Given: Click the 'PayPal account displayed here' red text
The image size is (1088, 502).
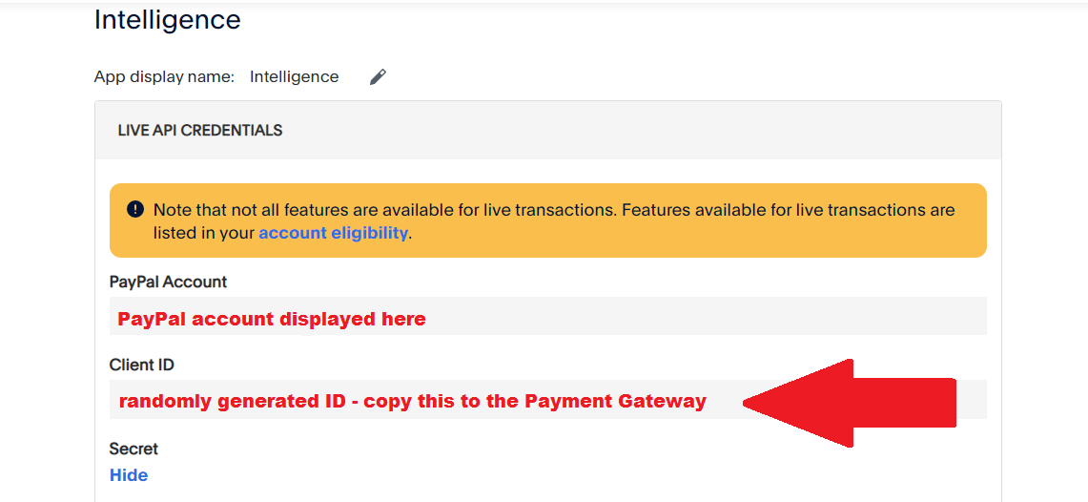Looking at the screenshot, I should coord(272,320).
